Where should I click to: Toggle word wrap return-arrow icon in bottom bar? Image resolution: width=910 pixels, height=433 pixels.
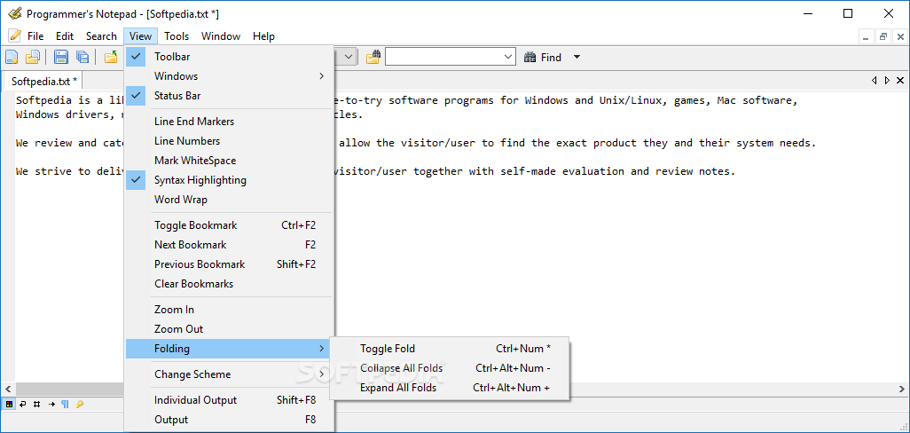[23, 404]
